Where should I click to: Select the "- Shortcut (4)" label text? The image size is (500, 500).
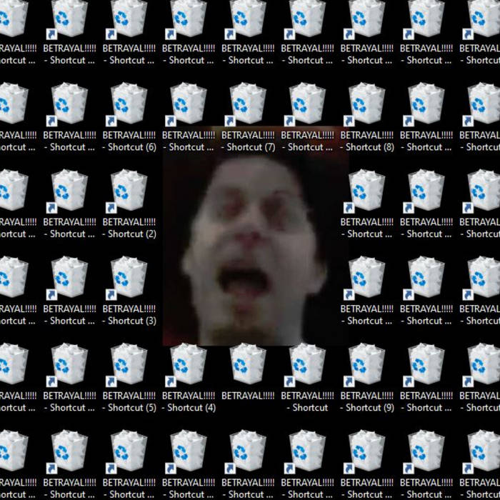click(189, 408)
